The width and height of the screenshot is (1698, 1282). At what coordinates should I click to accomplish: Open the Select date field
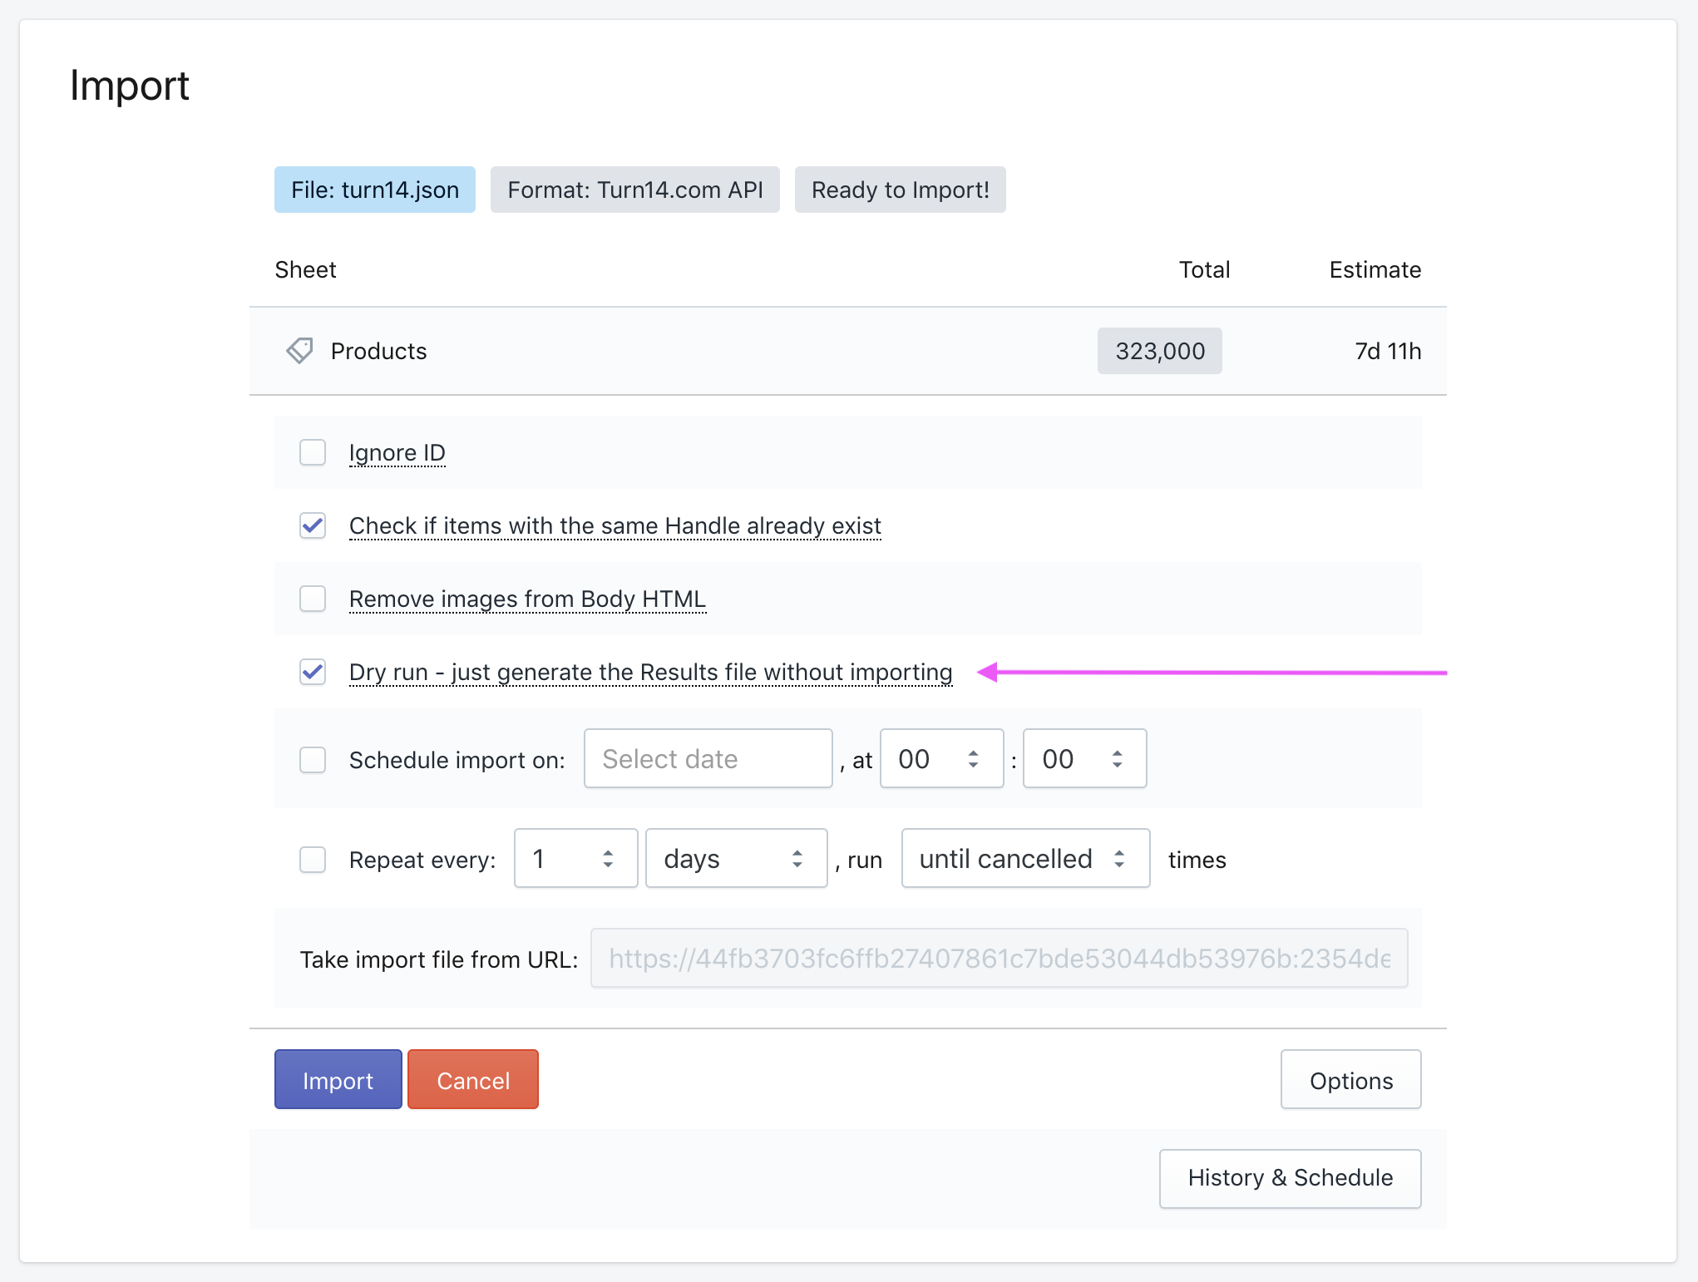(x=708, y=759)
